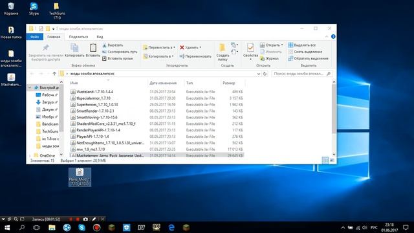Click the Help question mark icon

[333, 37]
